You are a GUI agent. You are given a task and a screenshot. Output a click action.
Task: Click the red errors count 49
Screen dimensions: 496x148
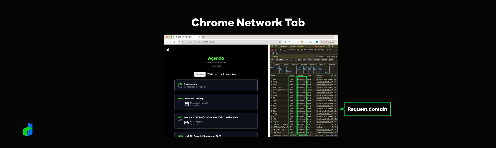pyautogui.click(x=316, y=47)
